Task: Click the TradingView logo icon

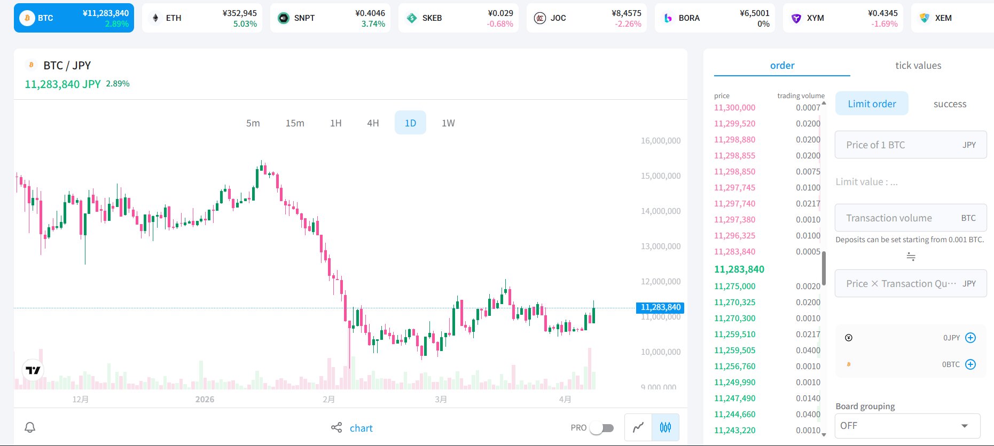Action: 33,370
